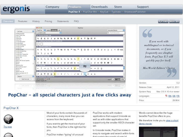Click the TRY download button
Viewport: 183px width, 137px height.
click(163, 21)
